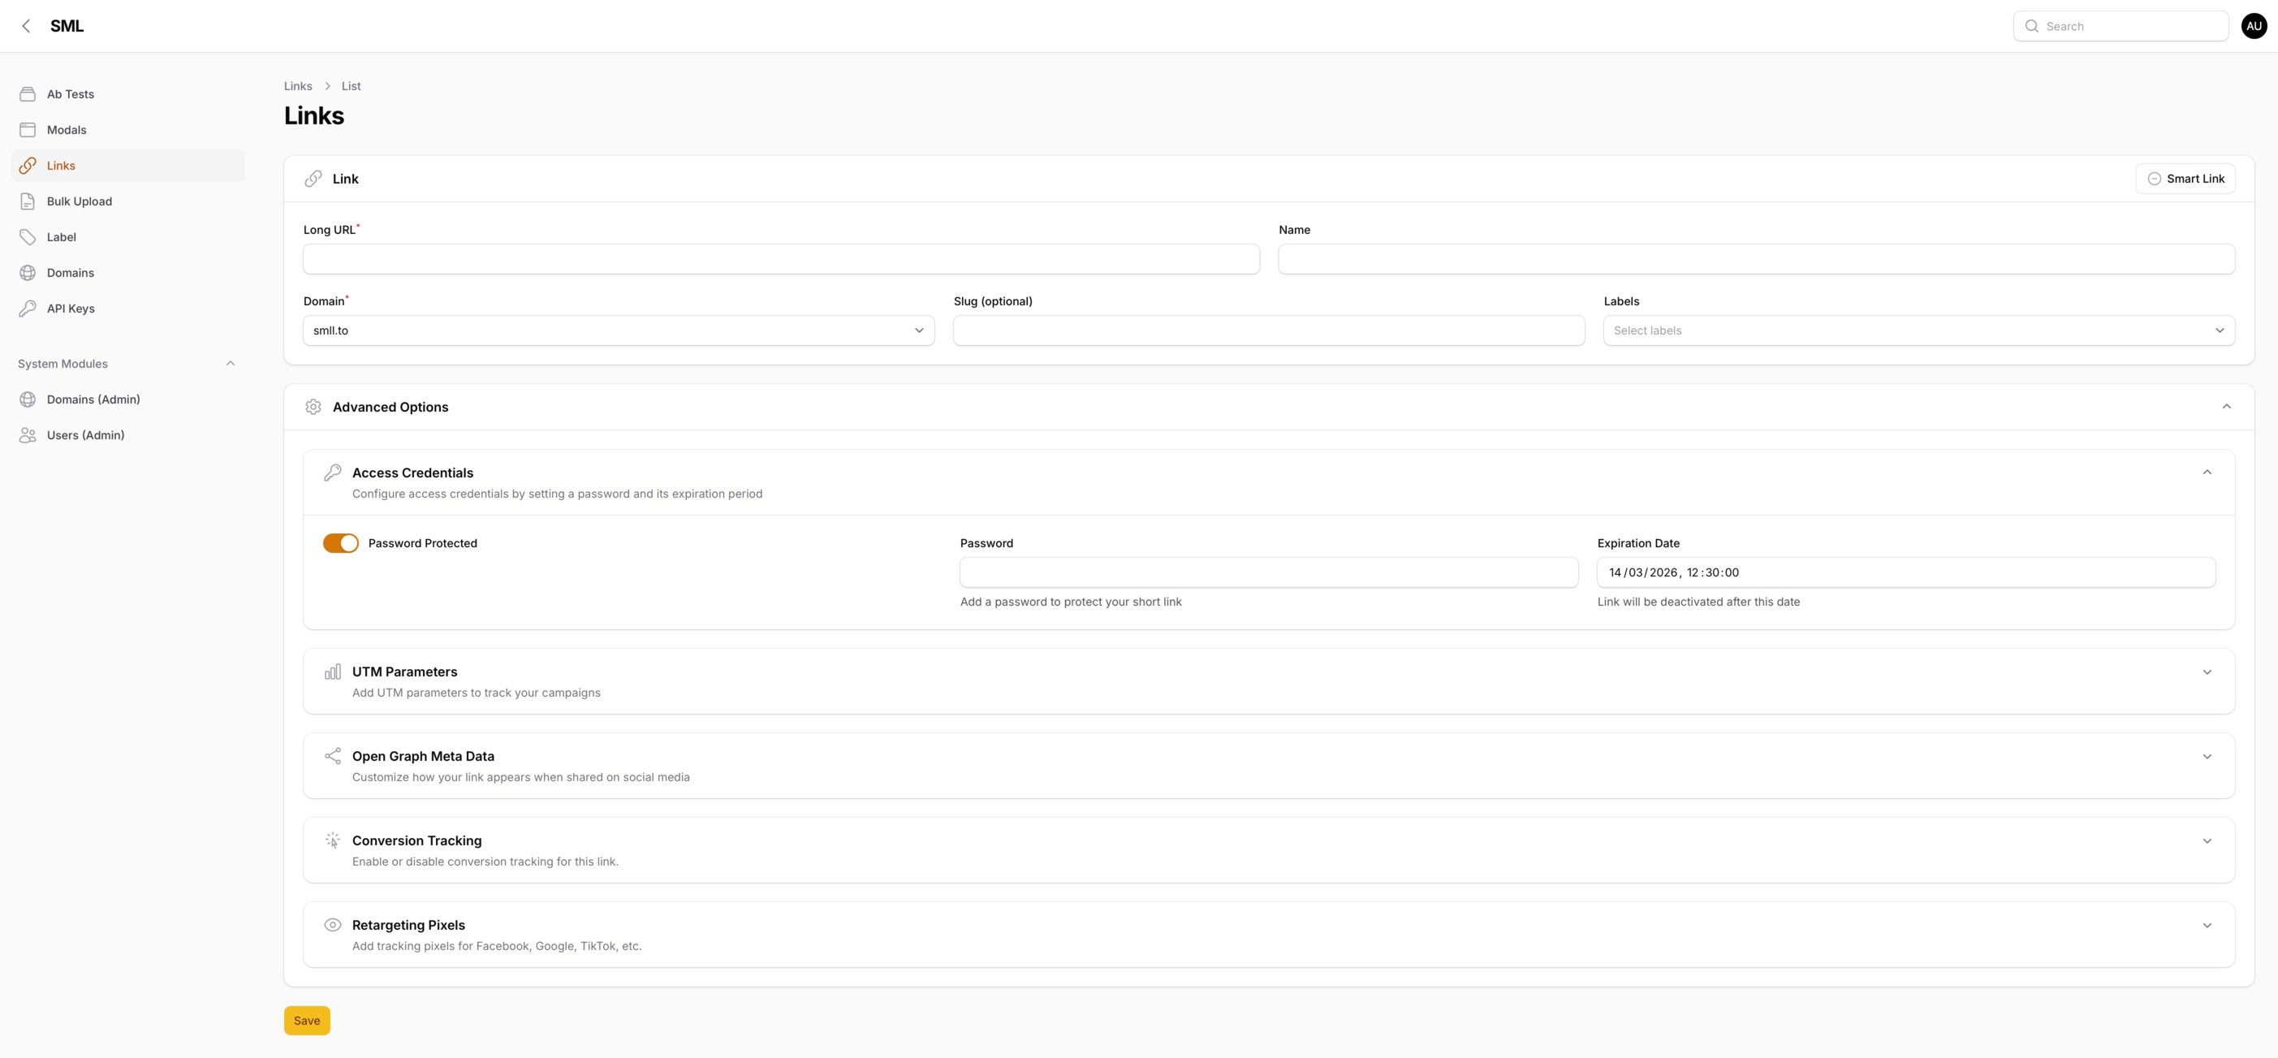The width and height of the screenshot is (2278, 1058).
Task: Toggle the Smart Link option
Action: coord(2185,179)
